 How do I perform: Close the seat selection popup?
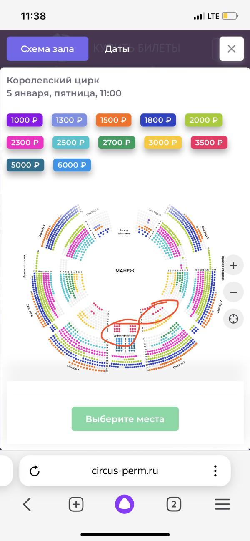231,49
